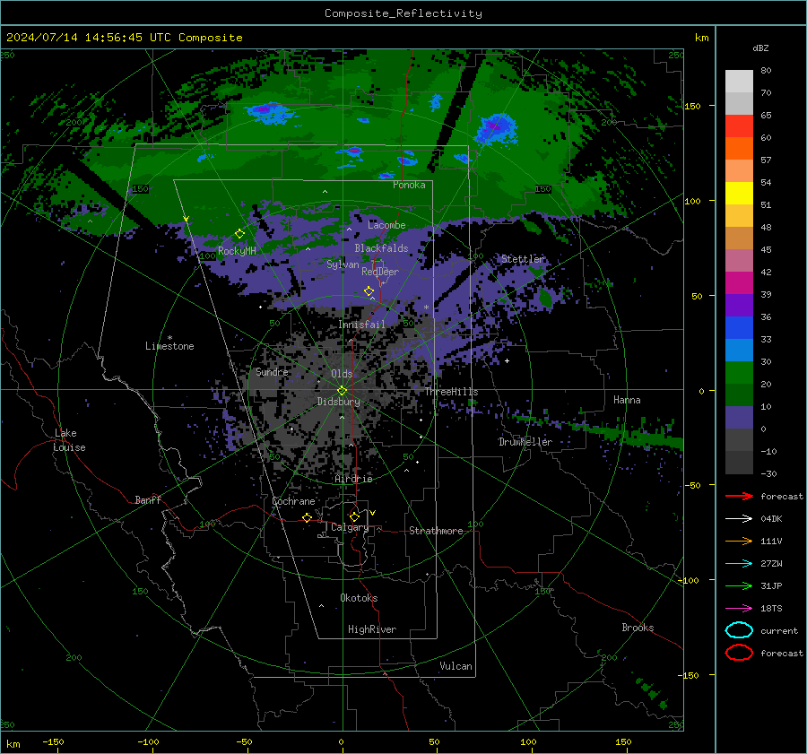Image resolution: width=807 pixels, height=754 pixels.
Task: Click the white 04DK arrow icon
Action: [x=739, y=519]
